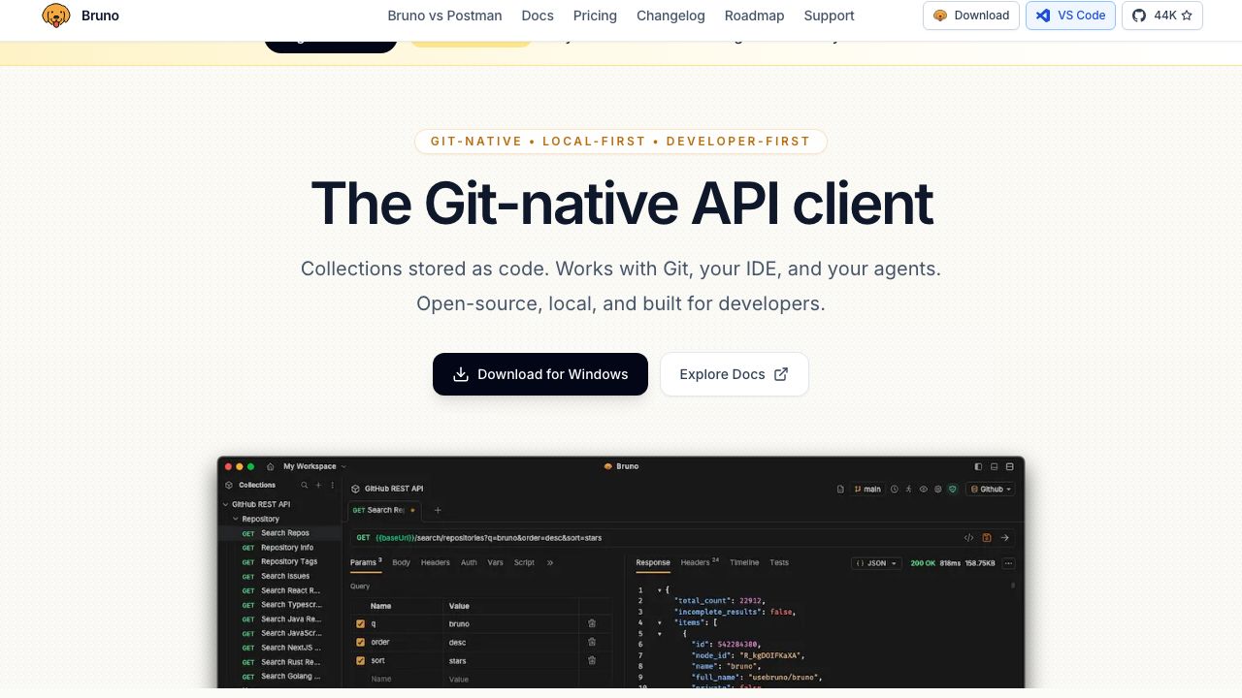The image size is (1242, 698).
Task: Uncheck the sort parameter checkbox
Action: pos(361,660)
